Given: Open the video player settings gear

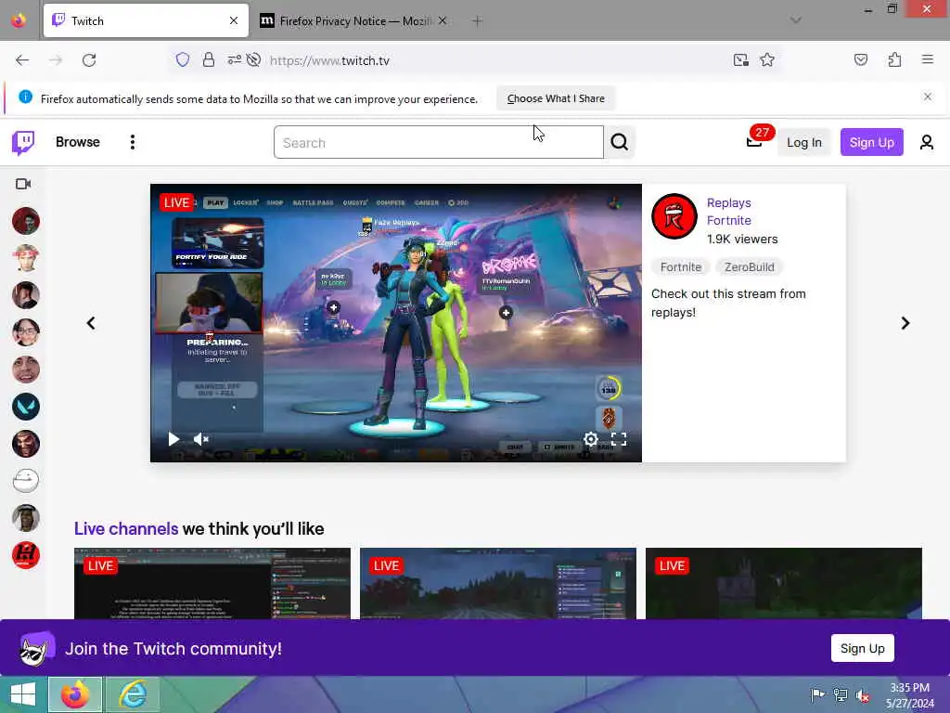Looking at the screenshot, I should pyautogui.click(x=591, y=439).
